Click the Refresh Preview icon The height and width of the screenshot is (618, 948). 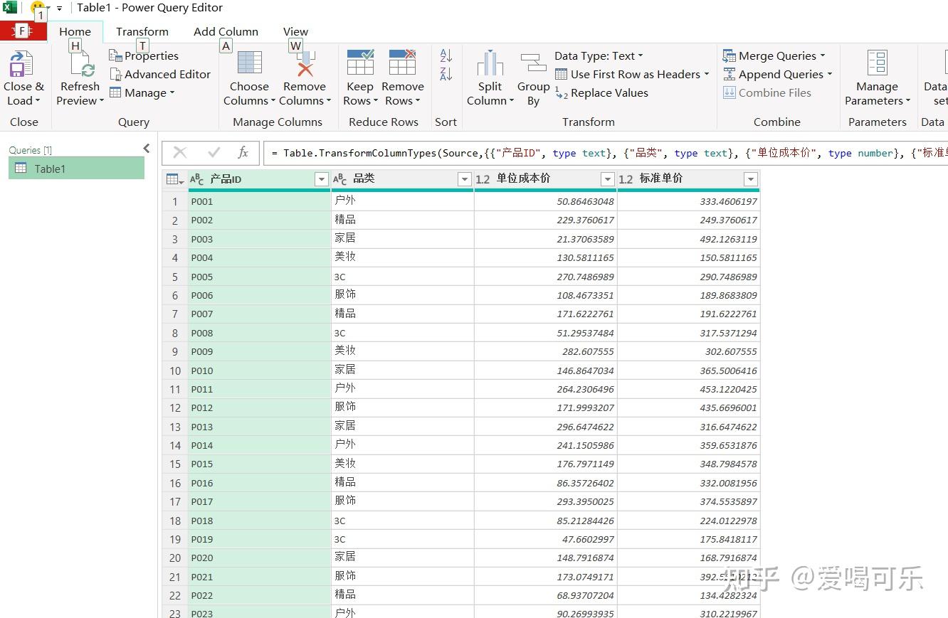tap(80, 65)
